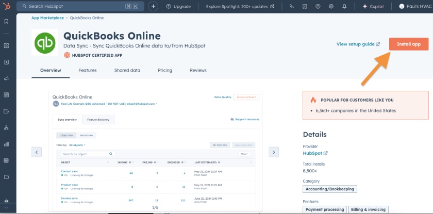Expand the sidebar bottom chevron
The image size is (433, 214).
pyautogui.click(x=6, y=208)
